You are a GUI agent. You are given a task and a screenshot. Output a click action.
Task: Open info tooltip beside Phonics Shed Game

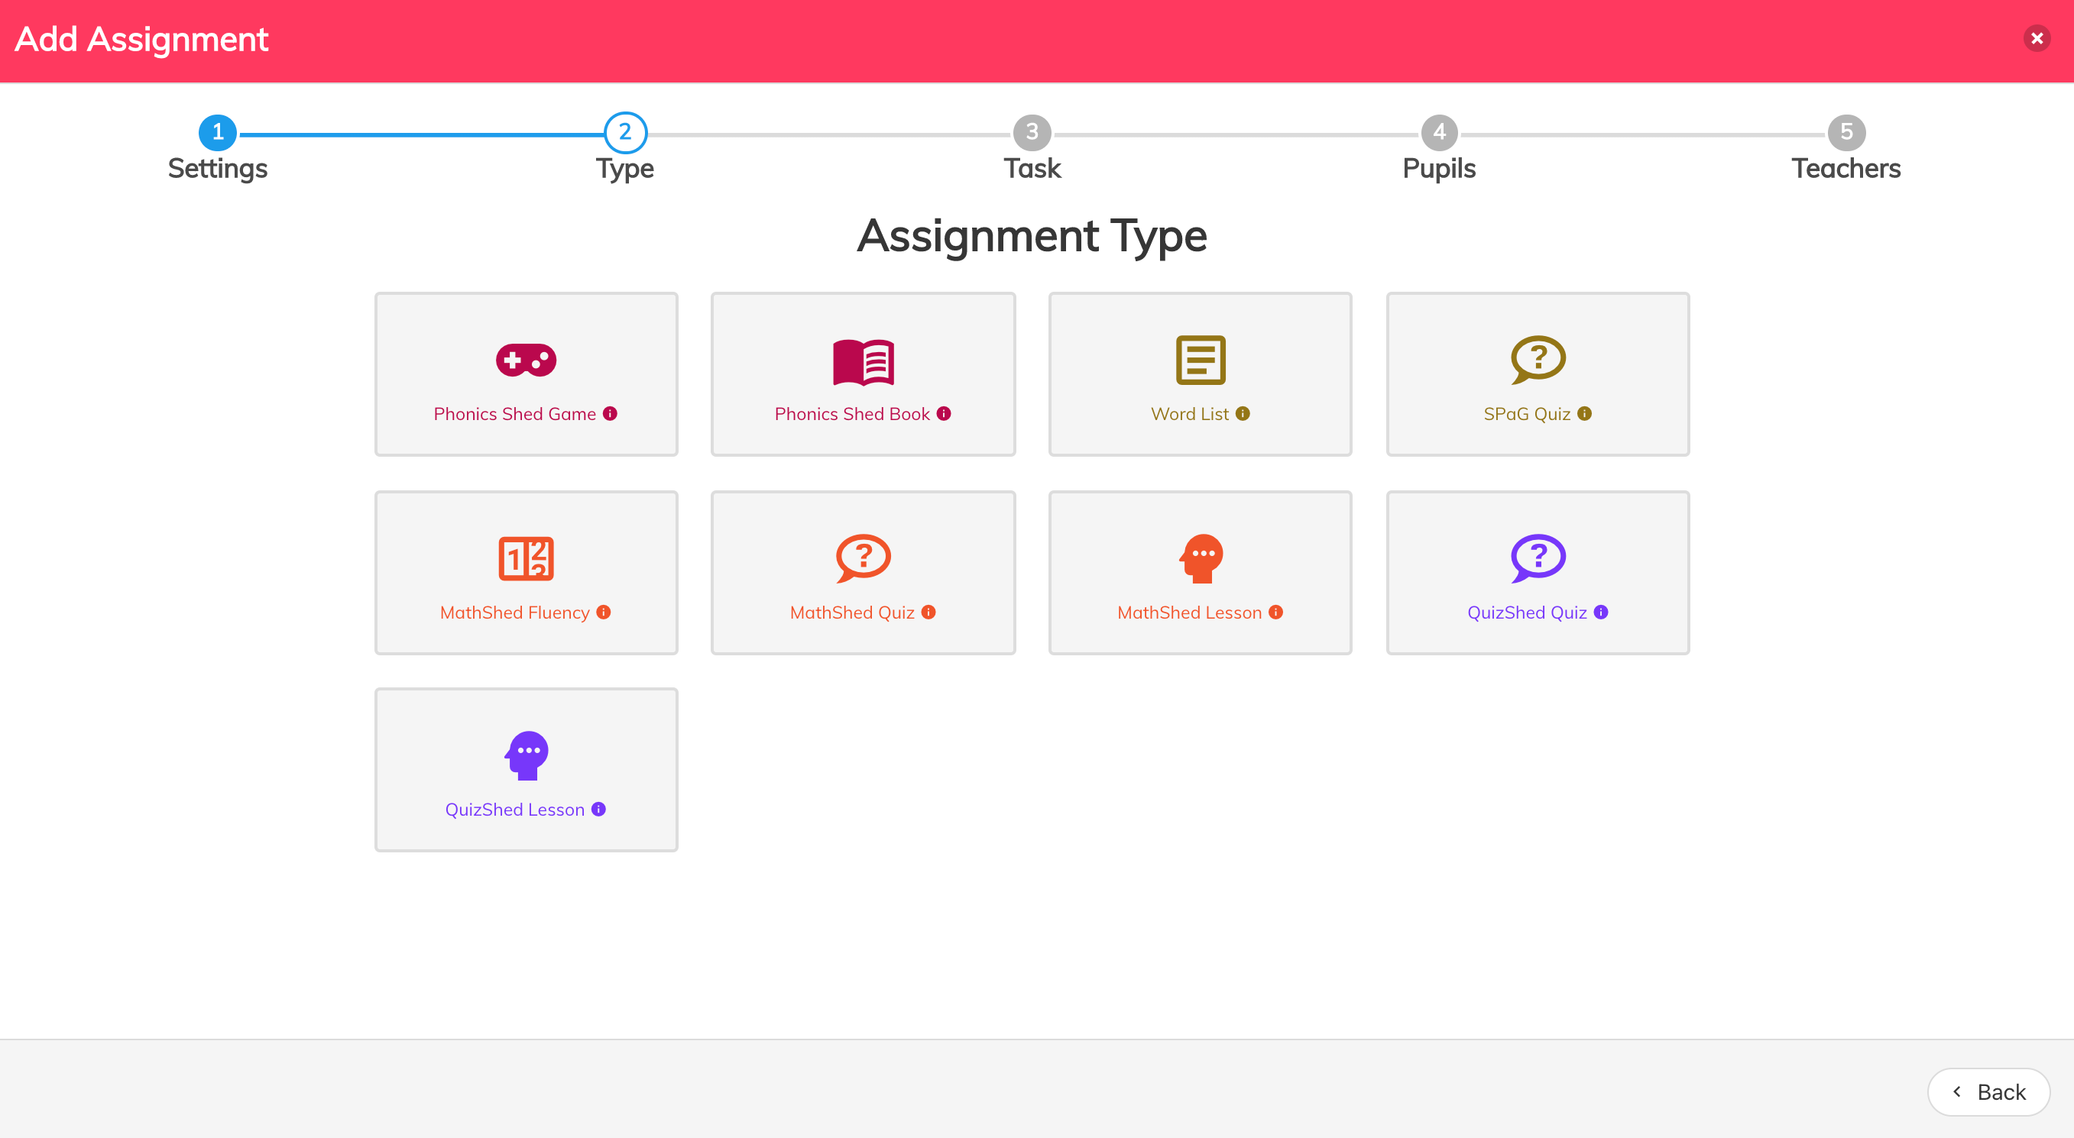611,414
